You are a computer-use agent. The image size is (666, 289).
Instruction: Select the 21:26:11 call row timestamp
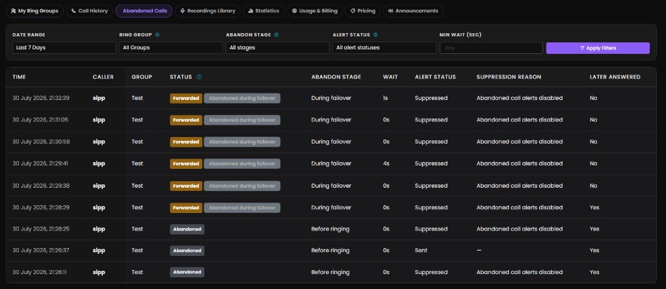40,272
